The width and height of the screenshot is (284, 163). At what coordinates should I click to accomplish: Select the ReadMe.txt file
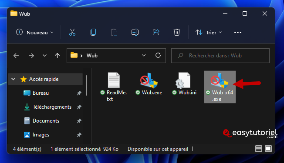pos(114,87)
